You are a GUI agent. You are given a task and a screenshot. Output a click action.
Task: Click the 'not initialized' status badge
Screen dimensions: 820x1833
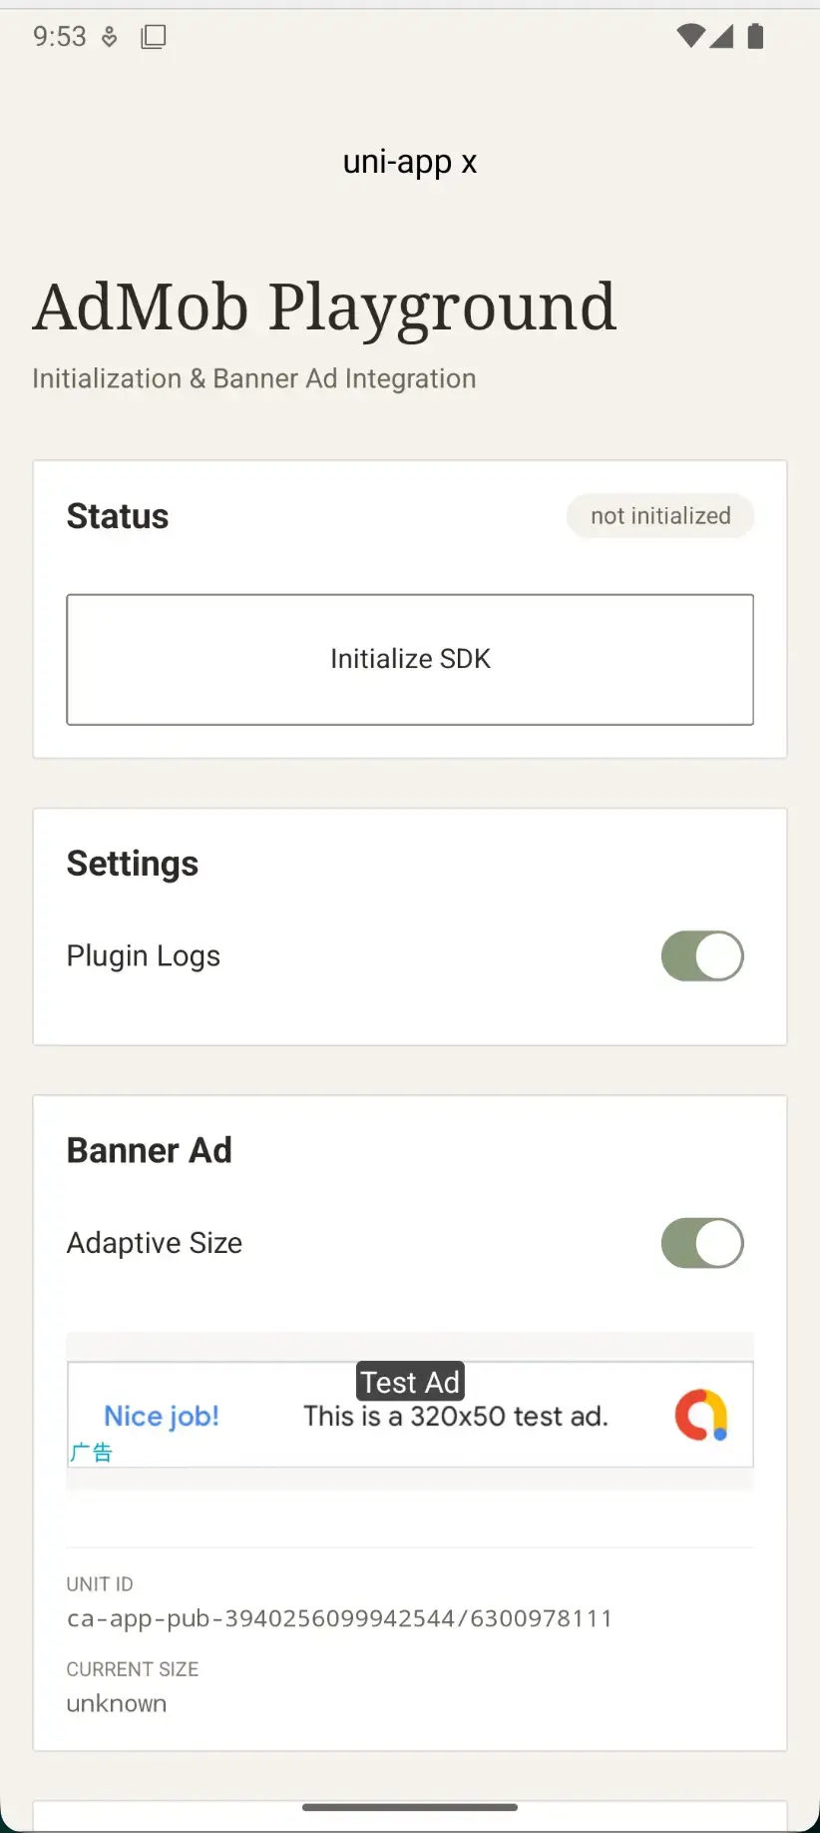tap(660, 516)
